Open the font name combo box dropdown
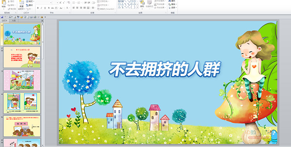This screenshot has height=147, width=291. pos(51,3)
